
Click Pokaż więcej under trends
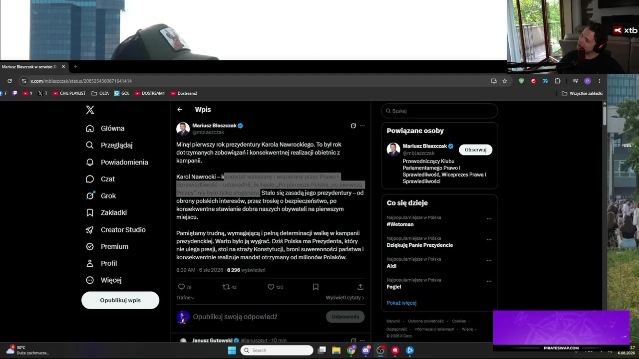click(401, 303)
